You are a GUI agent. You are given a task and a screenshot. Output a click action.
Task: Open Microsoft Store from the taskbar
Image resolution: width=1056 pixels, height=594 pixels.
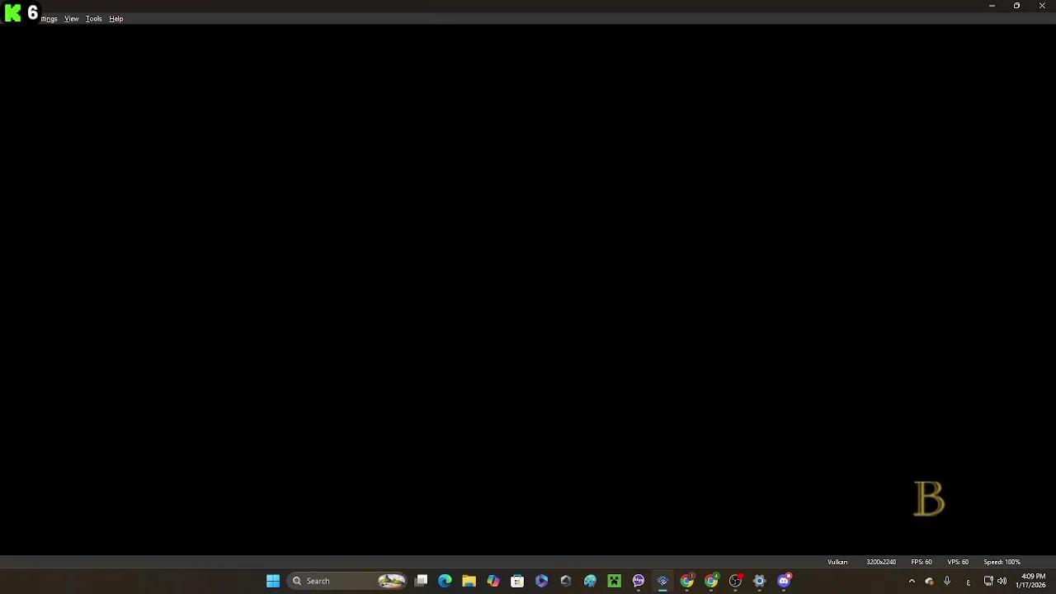[517, 581]
